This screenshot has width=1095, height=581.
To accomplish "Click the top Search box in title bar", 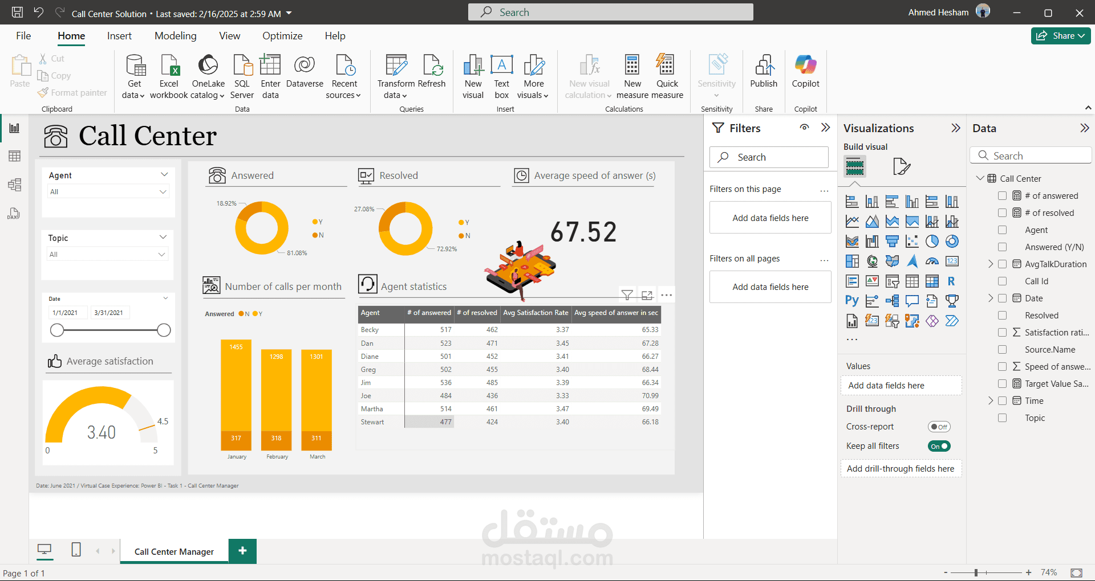I will pyautogui.click(x=610, y=12).
